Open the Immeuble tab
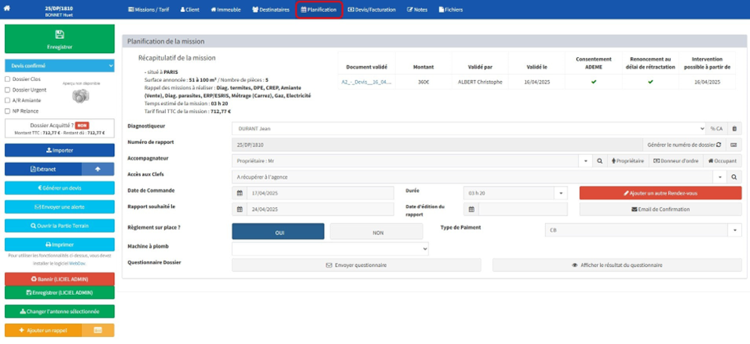 (226, 10)
